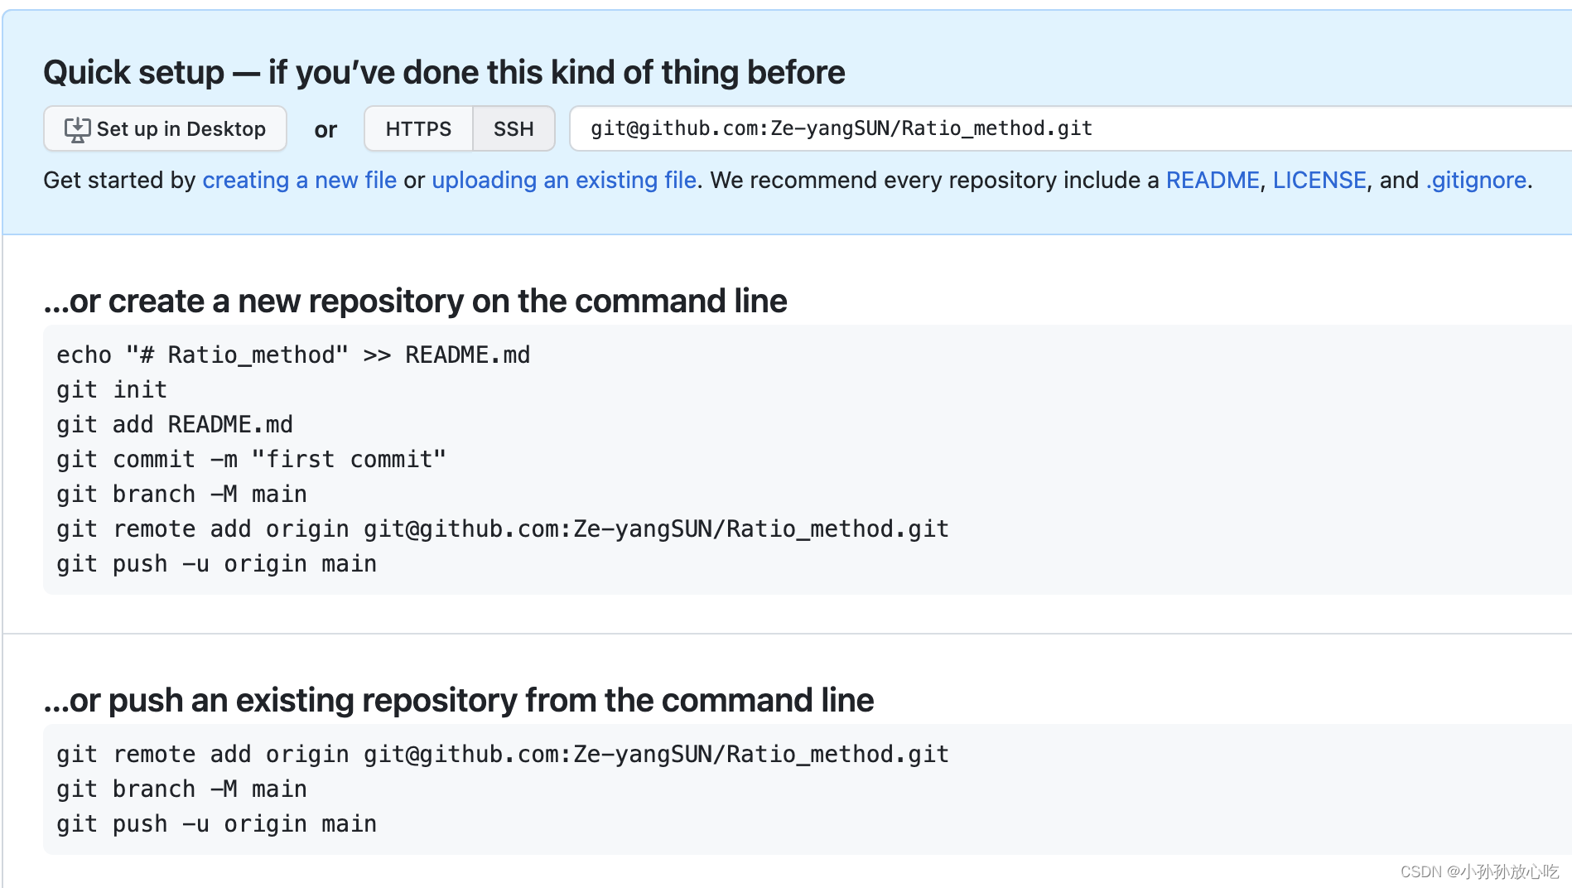Viewport: 1572px width, 888px height.
Task: Click the repository URL field
Action: [x=1070, y=128]
